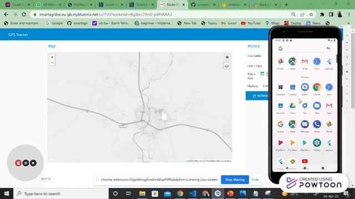Open the Enter and maintain bookmark
Image resolution: width=355 pixels, height=199 pixels.
[x=22, y=23]
